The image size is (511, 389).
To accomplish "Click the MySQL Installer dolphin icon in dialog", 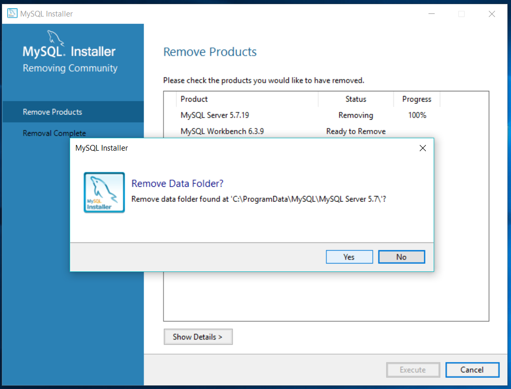I will 104,192.
